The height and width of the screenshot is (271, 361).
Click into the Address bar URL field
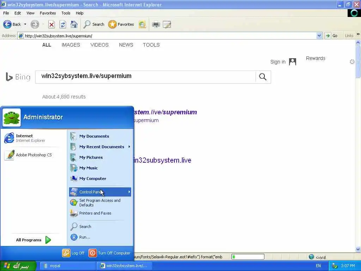[x=167, y=36]
